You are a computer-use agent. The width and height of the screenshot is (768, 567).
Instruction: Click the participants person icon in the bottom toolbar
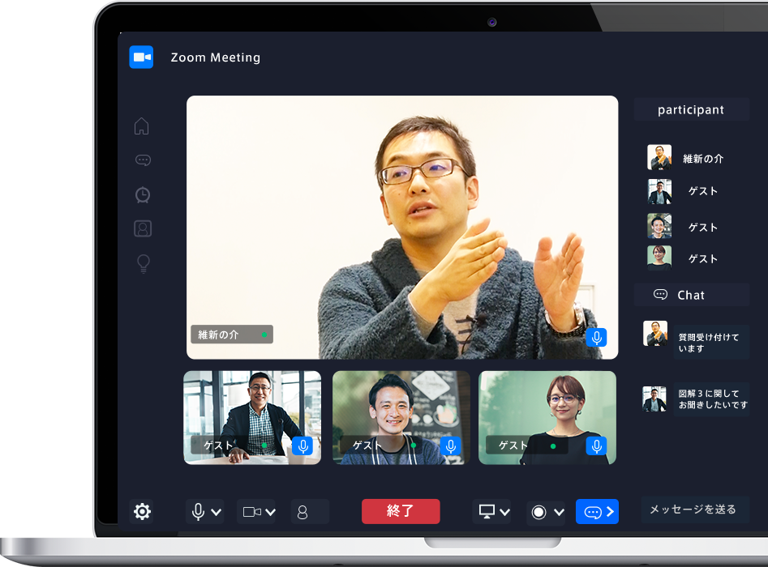(302, 512)
